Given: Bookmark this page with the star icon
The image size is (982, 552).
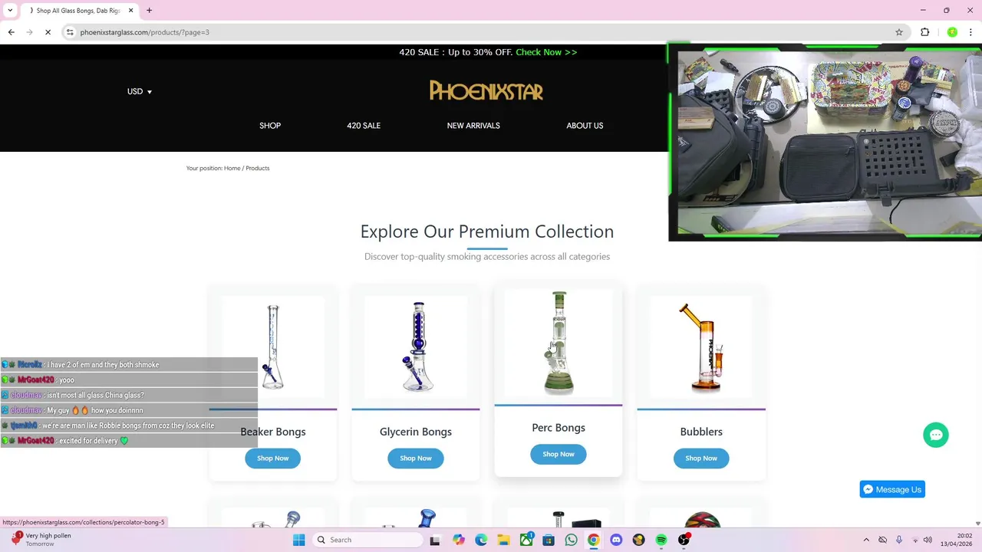Looking at the screenshot, I should click(x=899, y=32).
